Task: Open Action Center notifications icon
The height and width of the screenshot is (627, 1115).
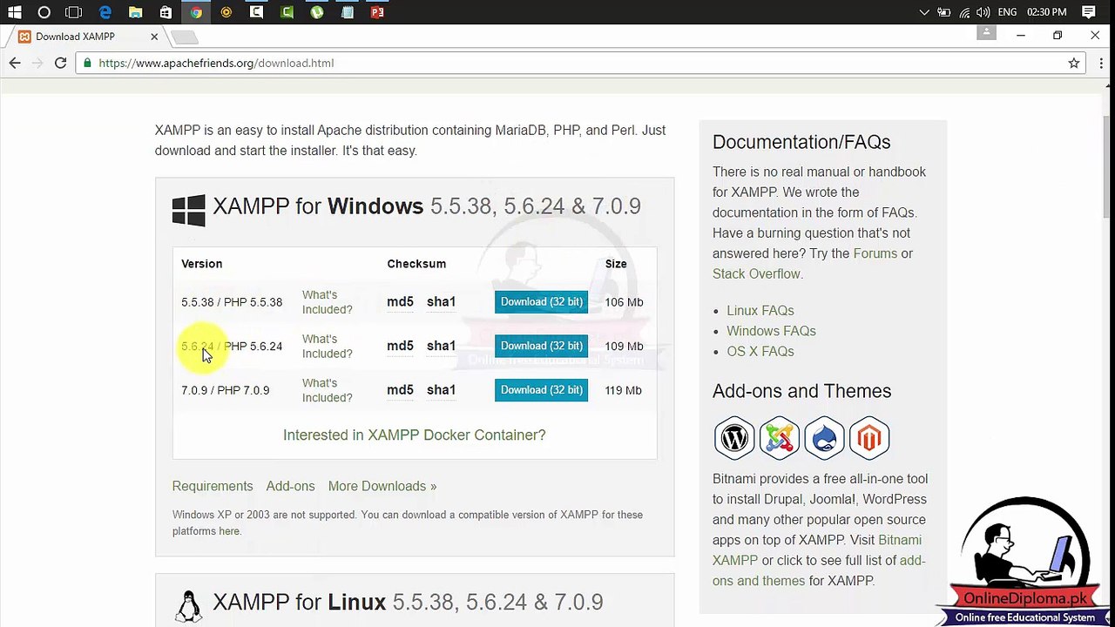Action: pos(1089,12)
